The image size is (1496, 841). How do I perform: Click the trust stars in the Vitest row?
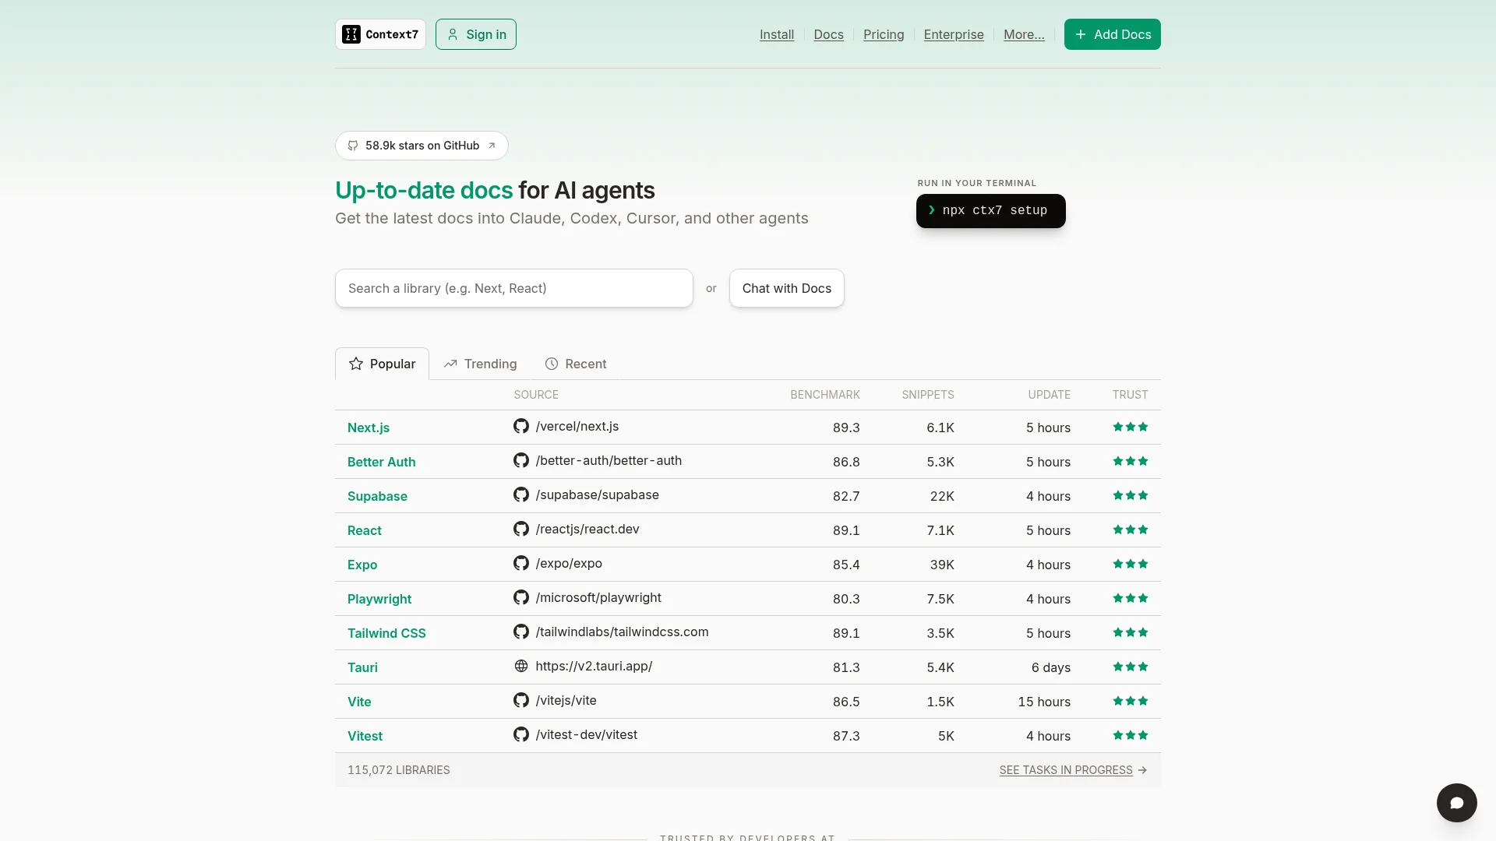(x=1131, y=735)
